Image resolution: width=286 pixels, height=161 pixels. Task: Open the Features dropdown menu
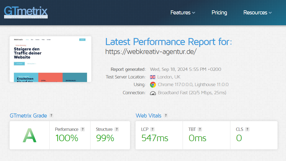point(183,12)
